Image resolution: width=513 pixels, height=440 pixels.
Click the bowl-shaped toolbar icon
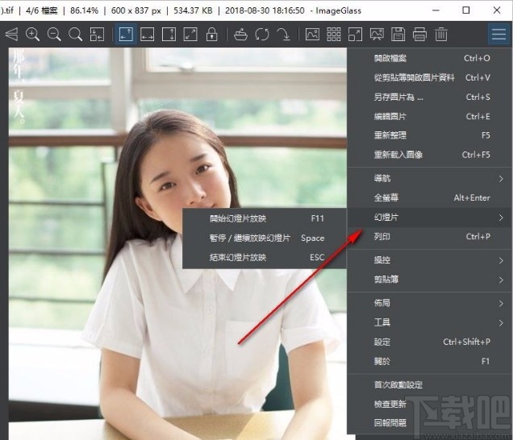pyautogui.click(x=241, y=35)
